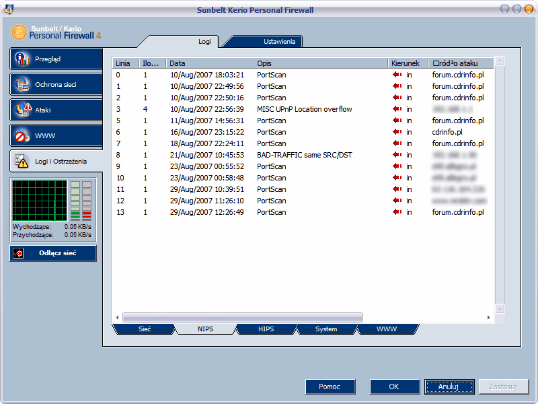Cancel with the Anuluj button
This screenshot has width=538, height=404.
[449, 386]
